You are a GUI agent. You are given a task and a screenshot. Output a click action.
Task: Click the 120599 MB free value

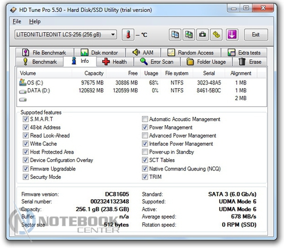pyautogui.click(x=125, y=91)
